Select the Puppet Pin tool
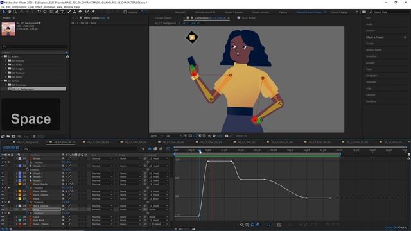The width and height of the screenshot is (411, 231). [x=92, y=12]
